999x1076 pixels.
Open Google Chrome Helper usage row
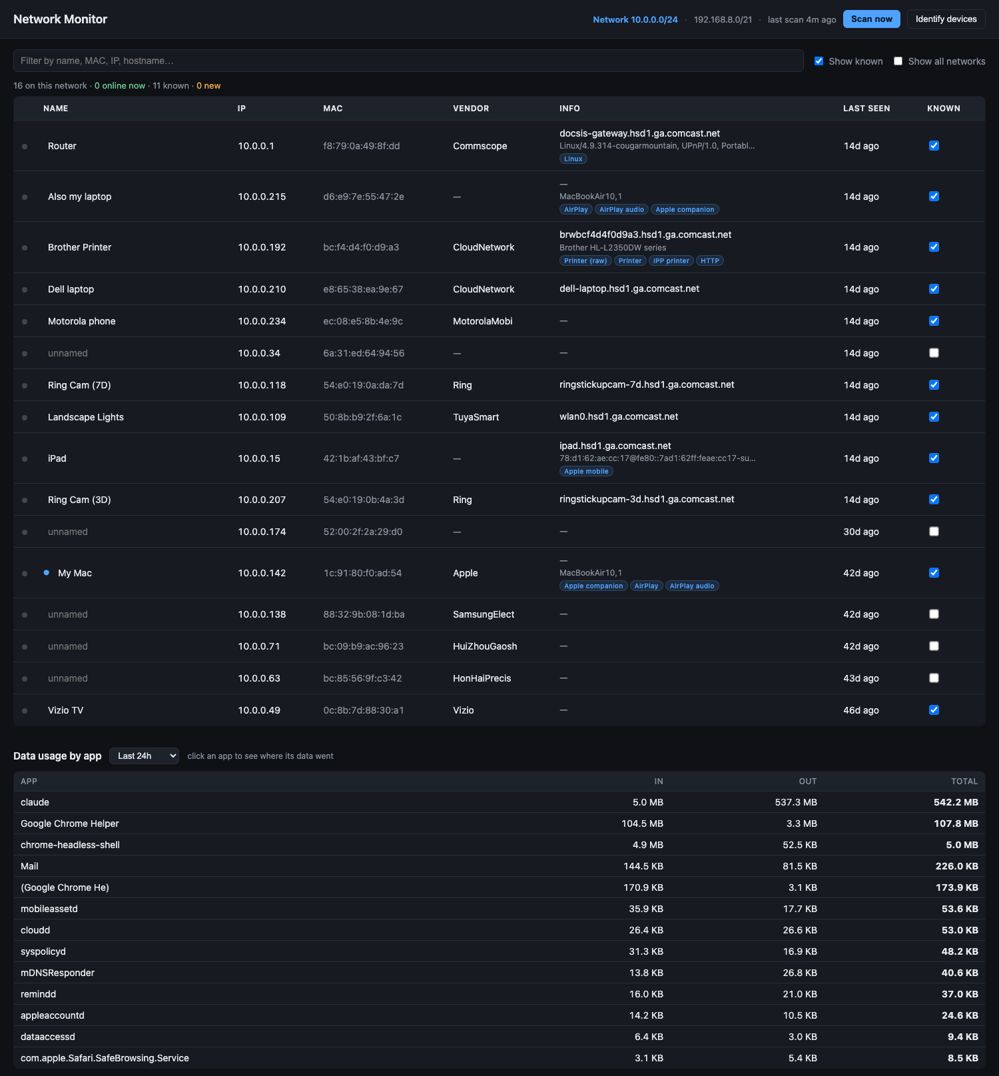[499, 823]
